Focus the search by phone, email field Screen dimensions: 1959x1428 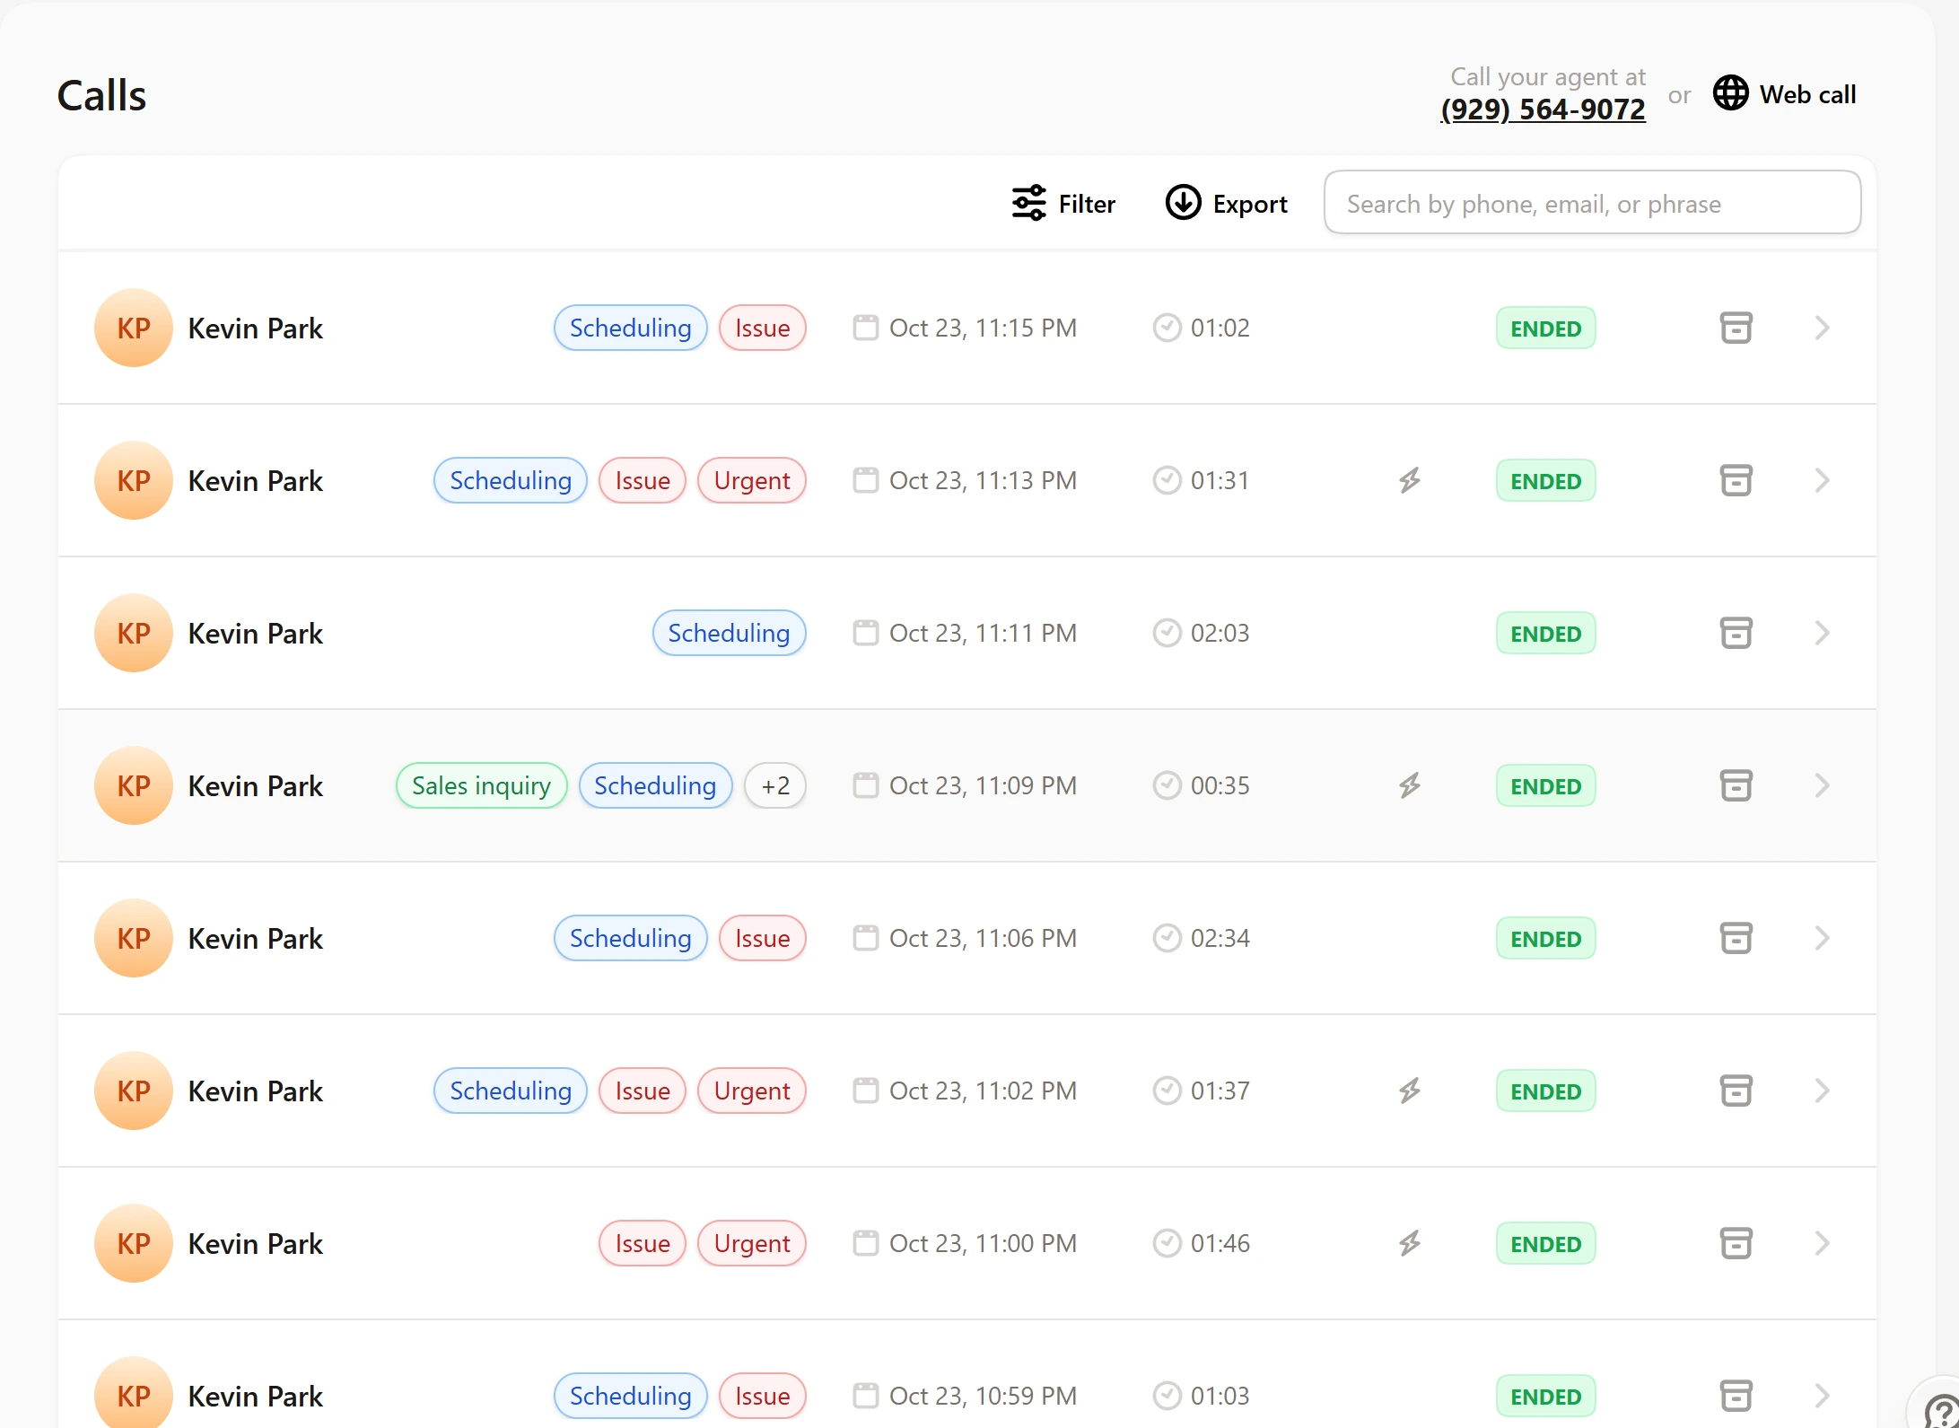1592,203
